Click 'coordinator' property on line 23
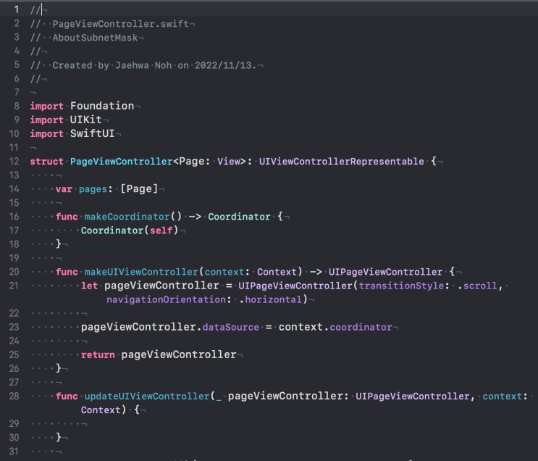538x461 pixels. 361,327
